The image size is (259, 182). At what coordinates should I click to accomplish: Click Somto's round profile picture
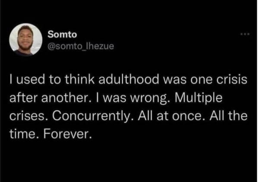pyautogui.click(x=26, y=40)
